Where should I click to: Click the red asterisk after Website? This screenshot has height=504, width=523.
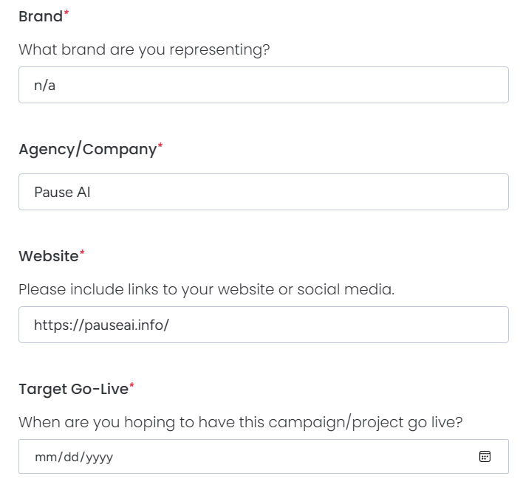click(82, 254)
